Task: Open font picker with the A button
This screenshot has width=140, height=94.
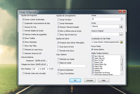Action: point(121,27)
